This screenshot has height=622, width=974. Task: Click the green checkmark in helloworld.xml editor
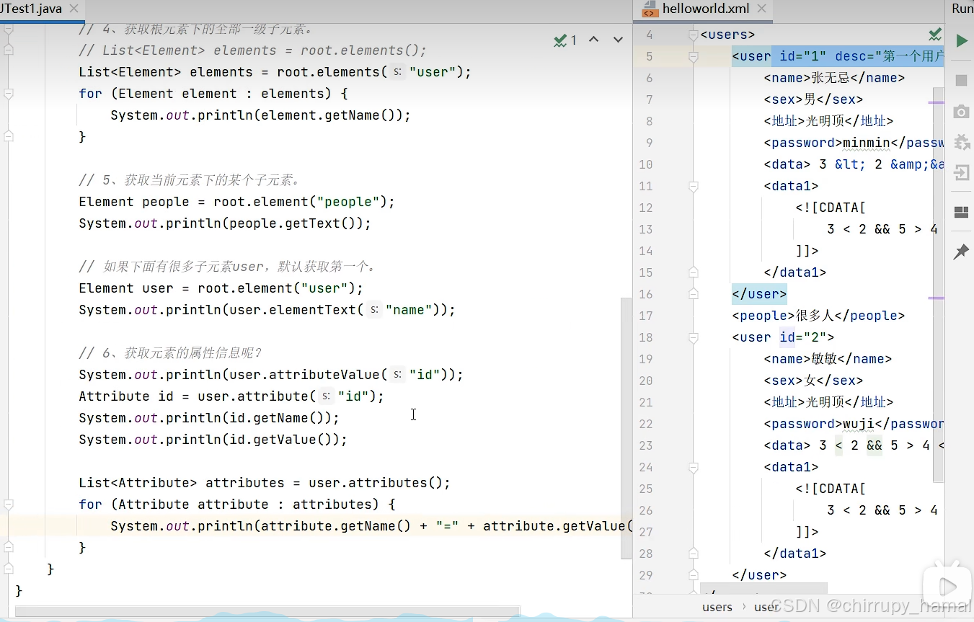[935, 35]
